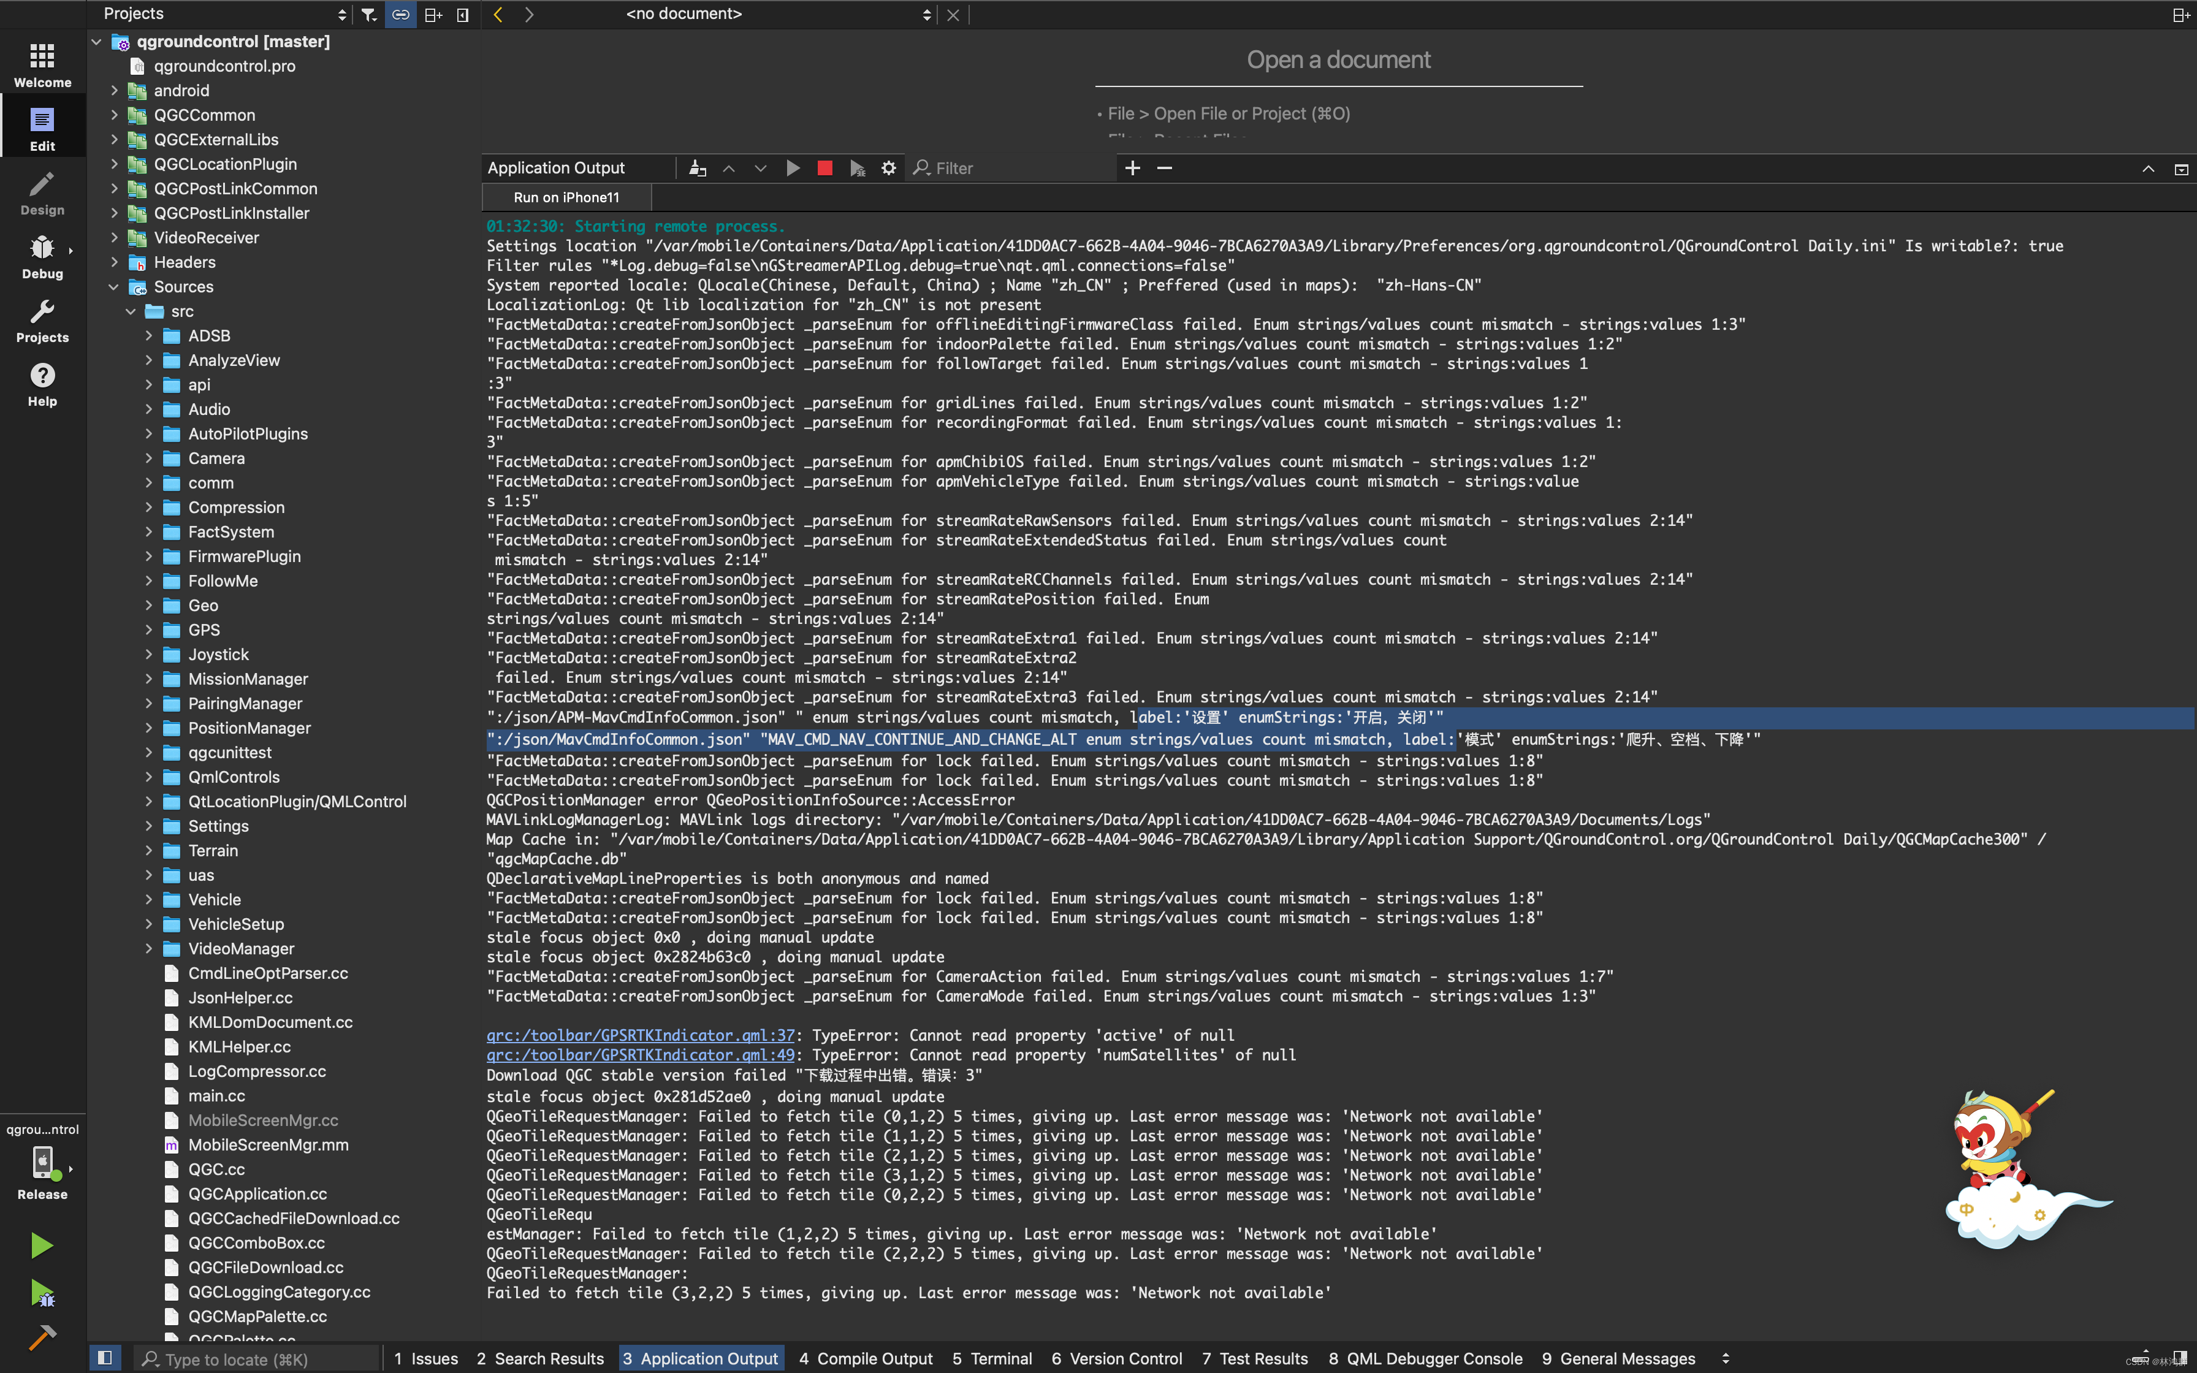Select MobileScreenMgr.mm file
Viewport: 2197px width, 1373px height.
pyautogui.click(x=268, y=1145)
